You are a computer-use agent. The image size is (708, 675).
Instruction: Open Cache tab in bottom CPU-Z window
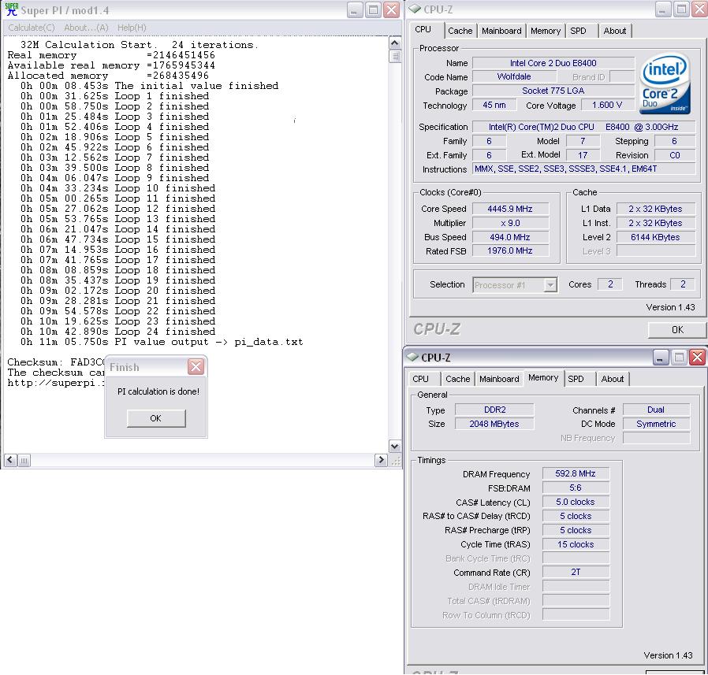click(458, 379)
